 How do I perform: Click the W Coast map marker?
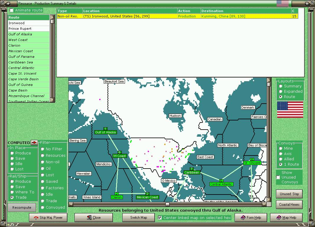point(119,156)
